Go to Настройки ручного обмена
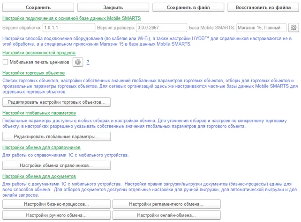This screenshot has height=222, width=301. click(x=57, y=215)
